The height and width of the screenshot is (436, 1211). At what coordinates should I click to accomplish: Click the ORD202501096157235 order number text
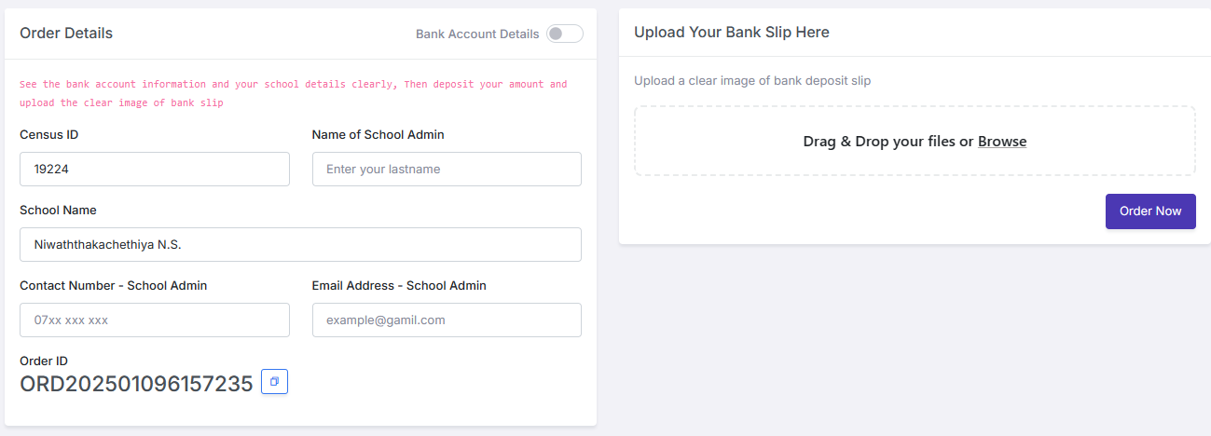(x=136, y=384)
